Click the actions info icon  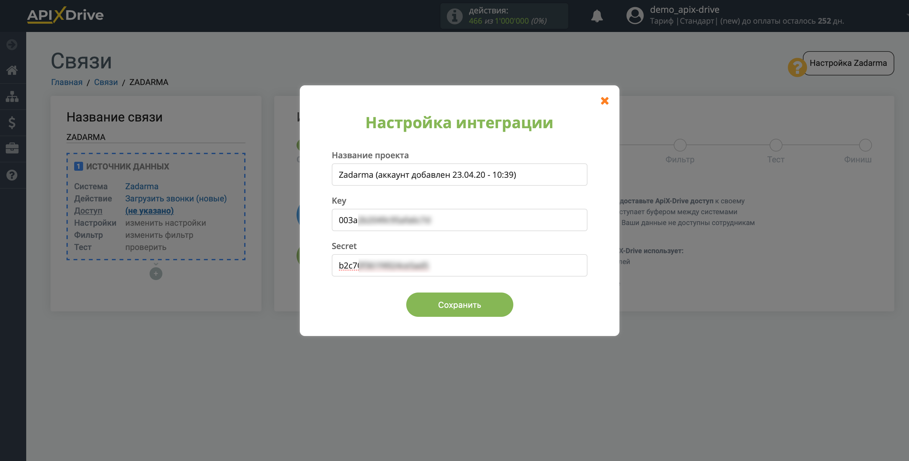click(454, 16)
